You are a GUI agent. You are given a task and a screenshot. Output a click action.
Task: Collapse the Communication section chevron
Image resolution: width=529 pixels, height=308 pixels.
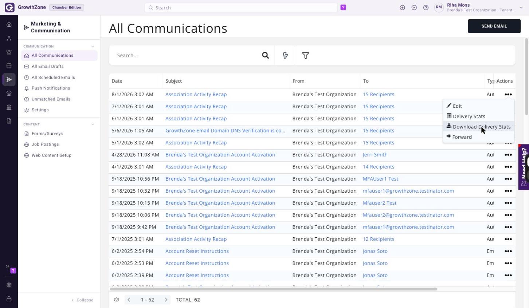(x=93, y=47)
